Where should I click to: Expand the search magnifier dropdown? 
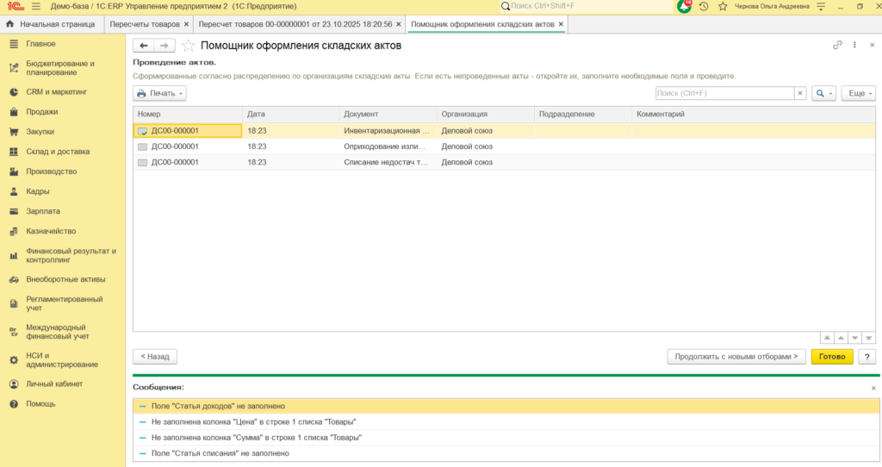[823, 93]
